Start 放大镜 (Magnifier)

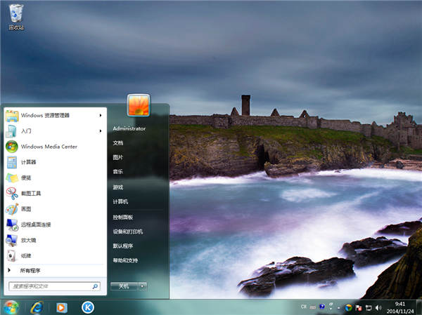[28, 240]
